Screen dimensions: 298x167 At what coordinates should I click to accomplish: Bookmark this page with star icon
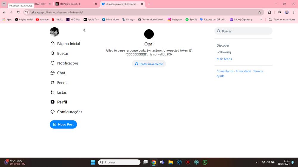coord(260,12)
